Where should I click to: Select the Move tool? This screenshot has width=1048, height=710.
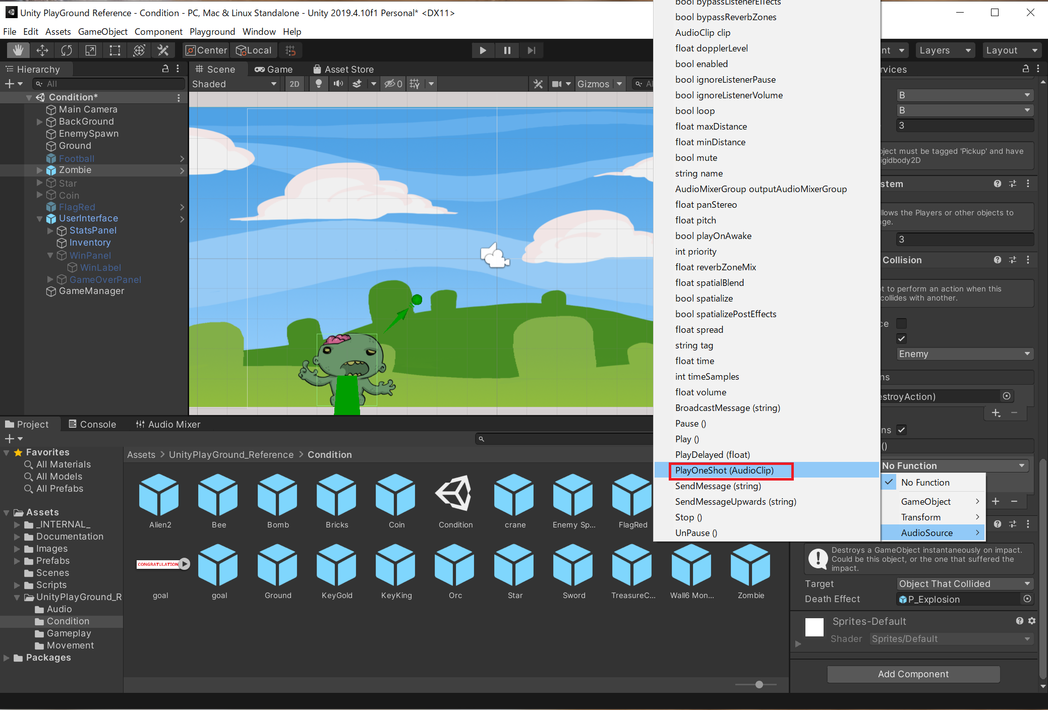coord(42,50)
